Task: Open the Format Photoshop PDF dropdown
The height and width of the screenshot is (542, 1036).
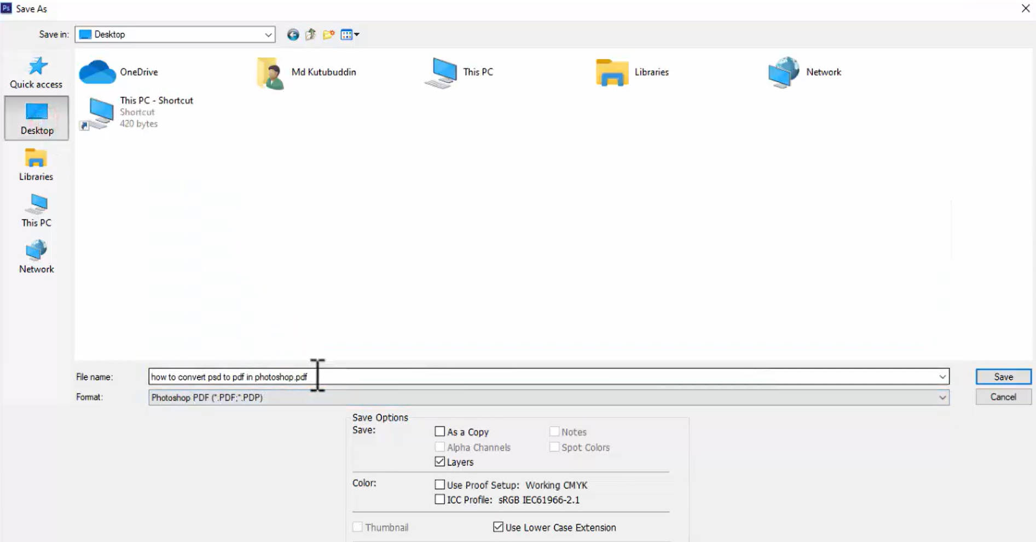Action: [x=549, y=397]
